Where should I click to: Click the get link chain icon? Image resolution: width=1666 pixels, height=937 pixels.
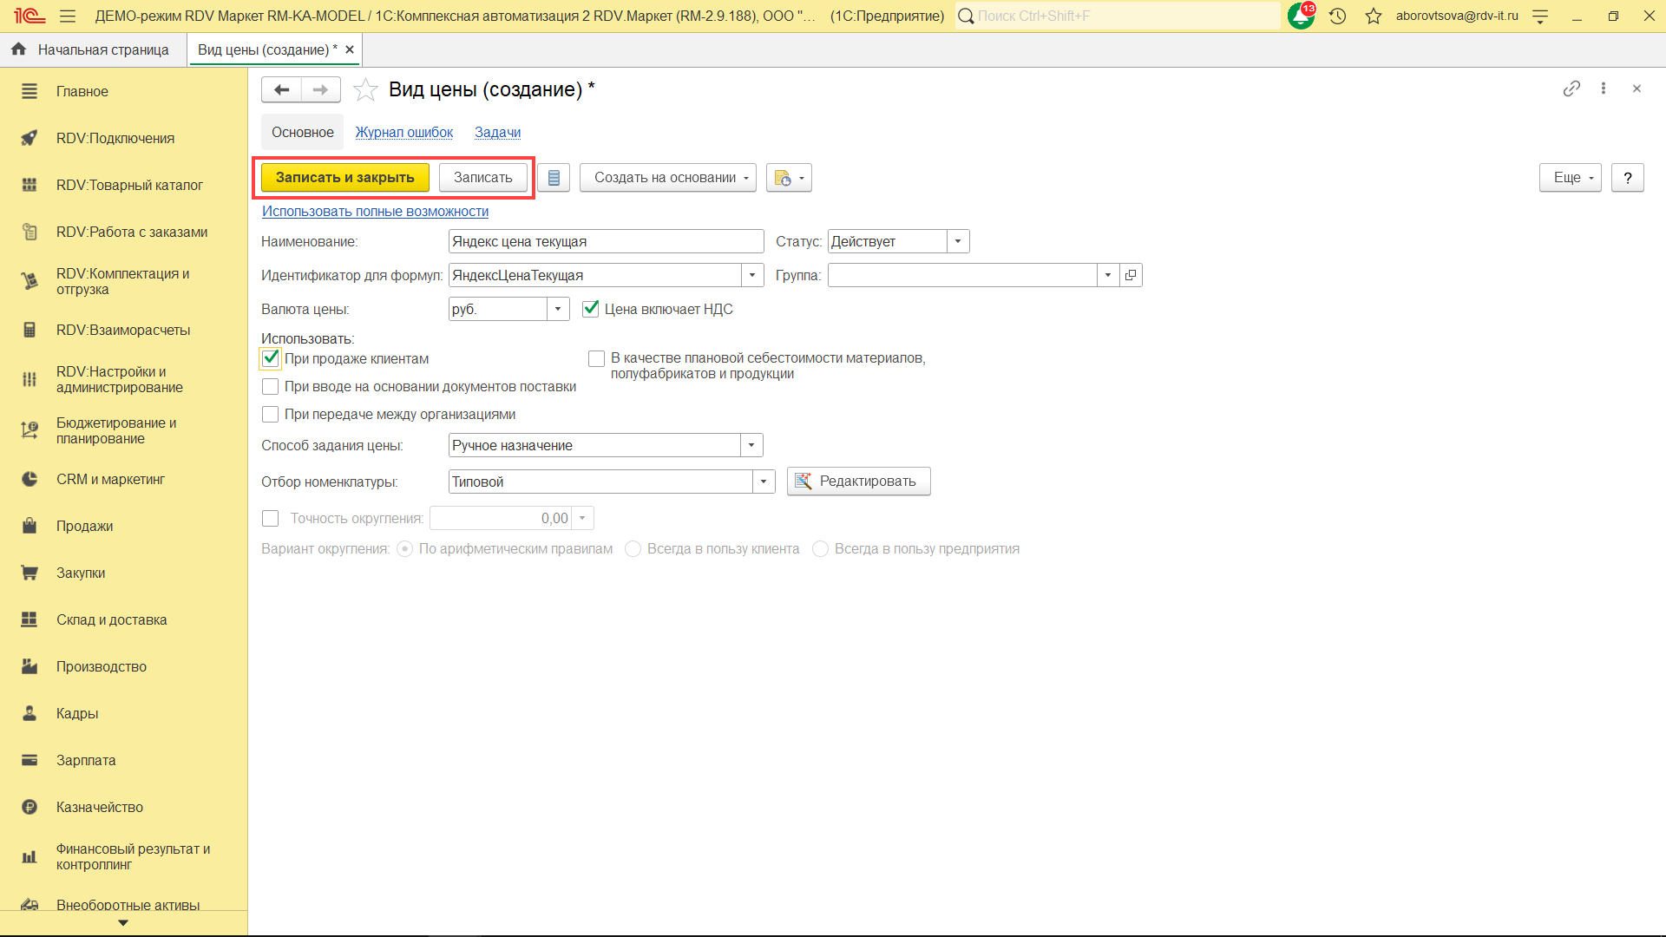(x=1571, y=88)
